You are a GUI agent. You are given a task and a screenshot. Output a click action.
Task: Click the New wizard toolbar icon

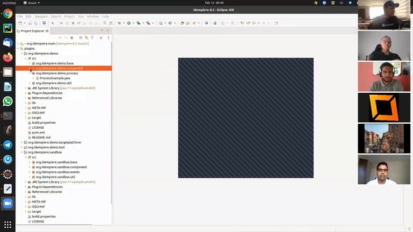(20, 23)
